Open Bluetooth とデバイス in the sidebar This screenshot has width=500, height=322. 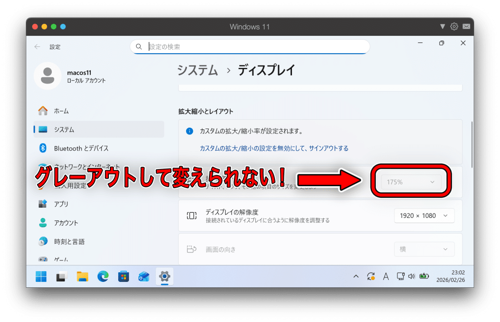[x=81, y=148]
